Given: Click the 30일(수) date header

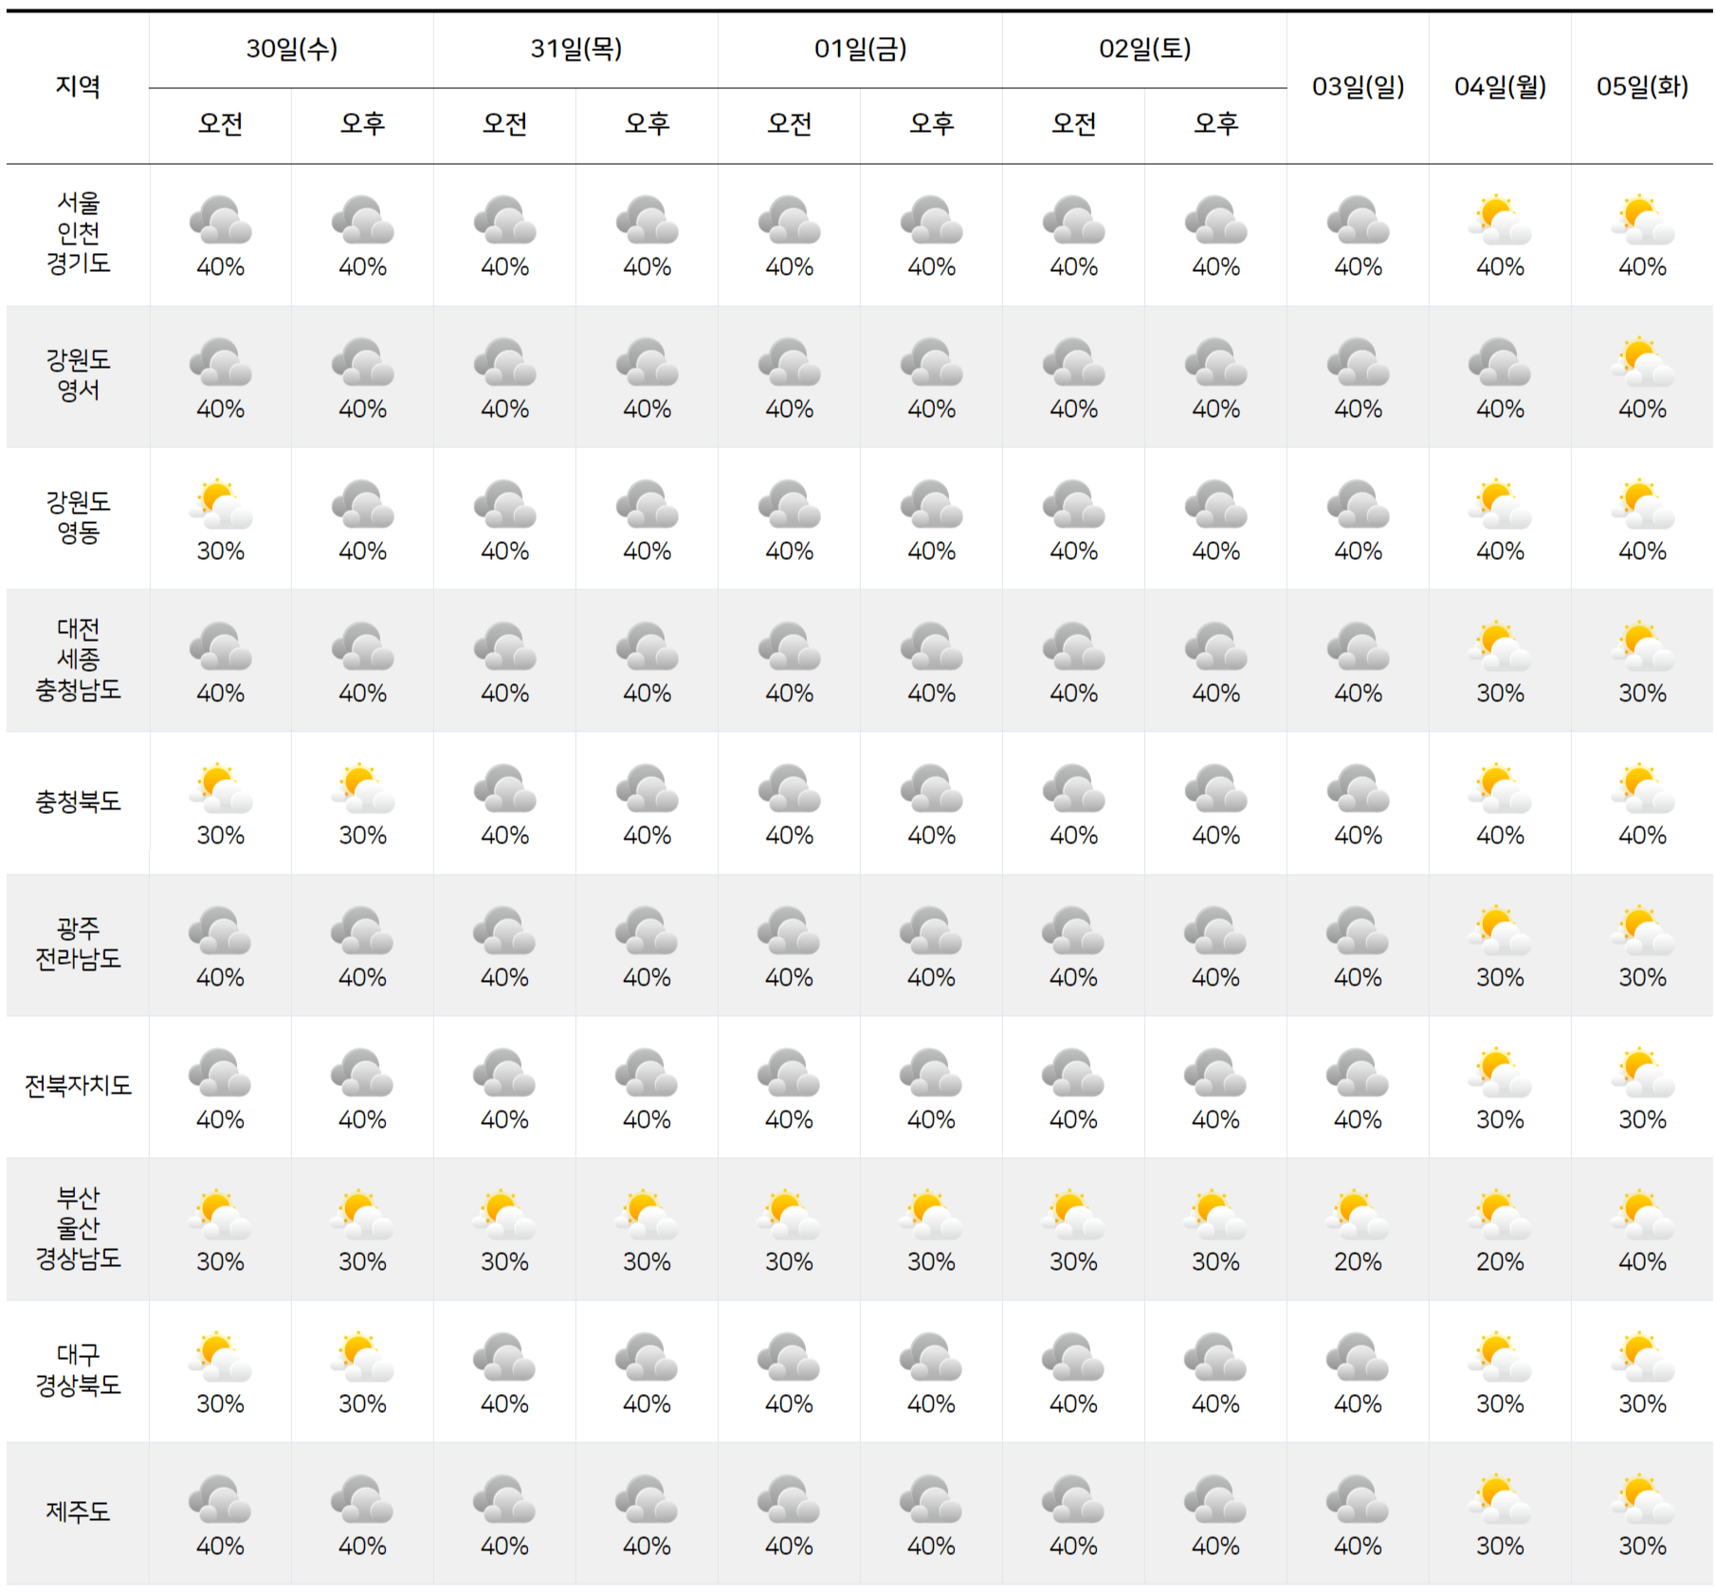Looking at the screenshot, I should click(292, 48).
